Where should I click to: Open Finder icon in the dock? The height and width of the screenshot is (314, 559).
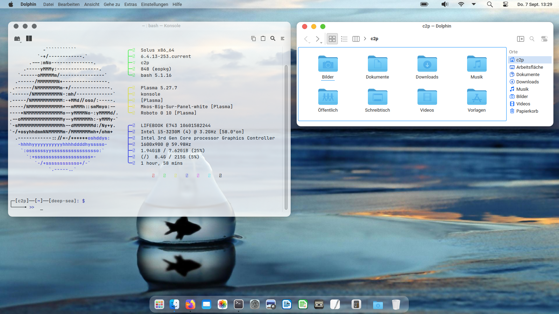[174, 305]
